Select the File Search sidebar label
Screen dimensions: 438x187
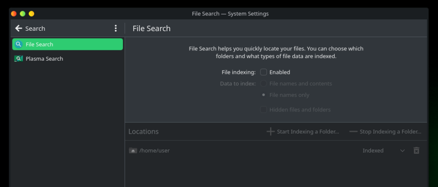point(39,44)
